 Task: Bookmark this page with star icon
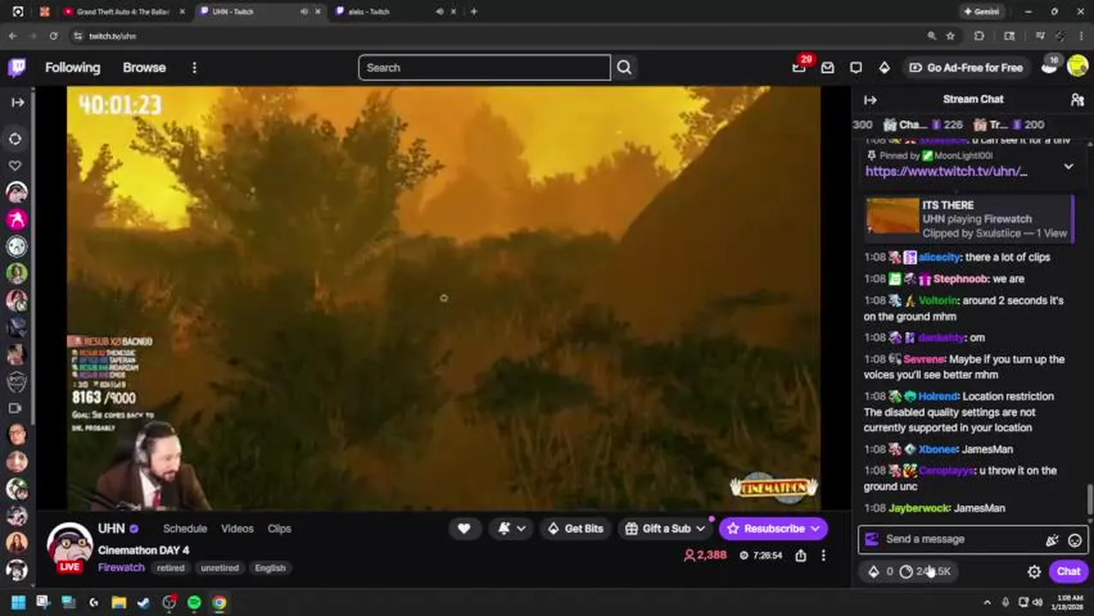pos(950,36)
